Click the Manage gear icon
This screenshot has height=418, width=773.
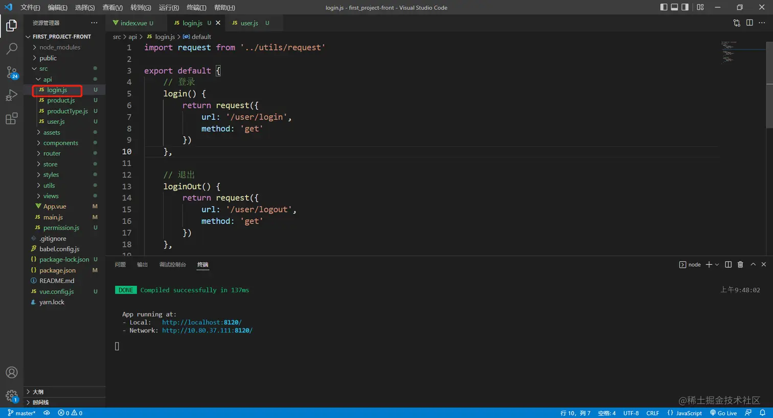11,396
